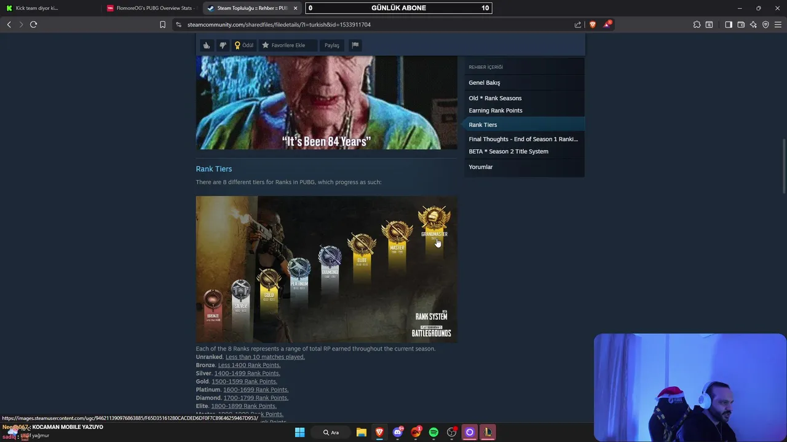
Task: Open Discord from the taskbar
Action: click(x=398, y=432)
